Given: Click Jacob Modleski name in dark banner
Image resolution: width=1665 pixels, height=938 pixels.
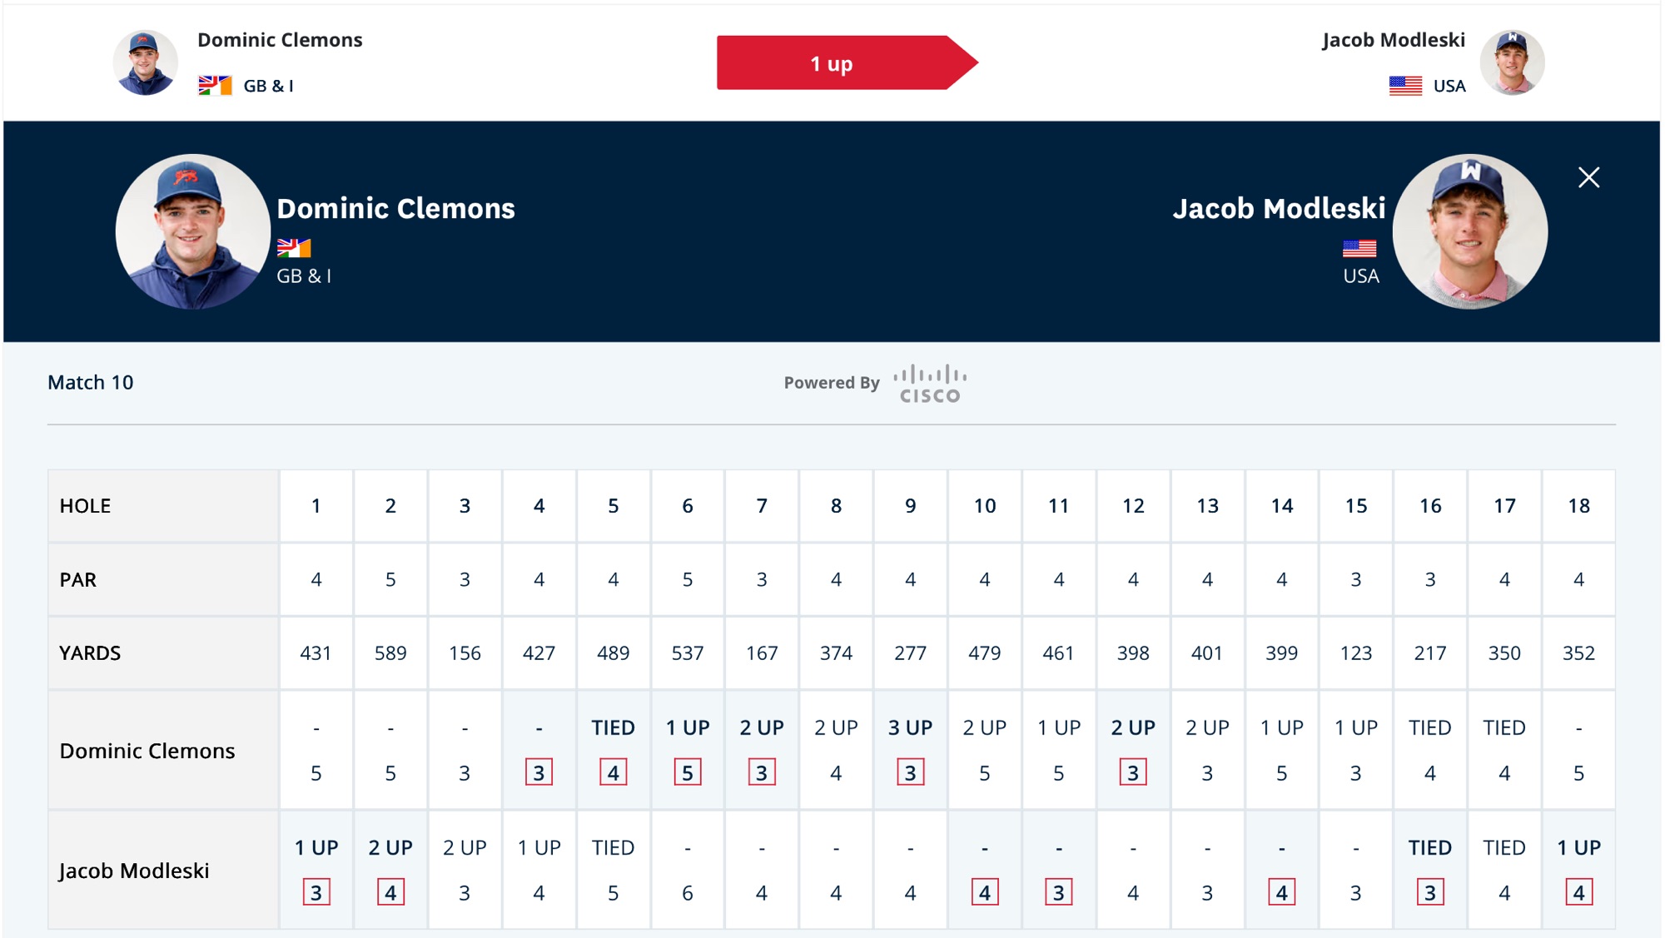Looking at the screenshot, I should [x=1279, y=208].
